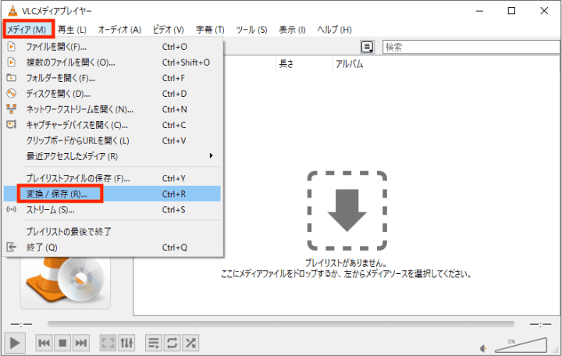Click the stream broadcast icon beside ストリーム

pos(12,209)
